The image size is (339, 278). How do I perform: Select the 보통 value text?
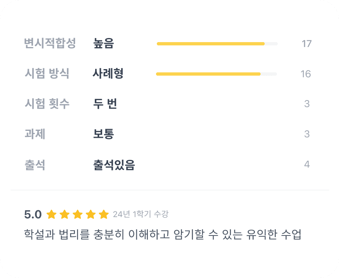(x=103, y=134)
